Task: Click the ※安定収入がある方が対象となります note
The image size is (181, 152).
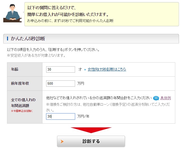Action: pos(36,56)
